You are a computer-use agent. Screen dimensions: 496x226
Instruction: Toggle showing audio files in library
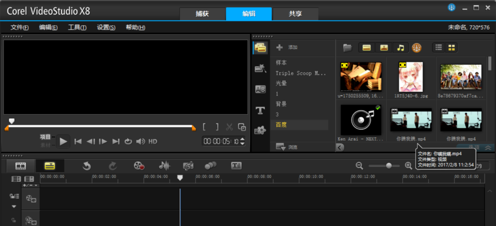click(x=400, y=48)
